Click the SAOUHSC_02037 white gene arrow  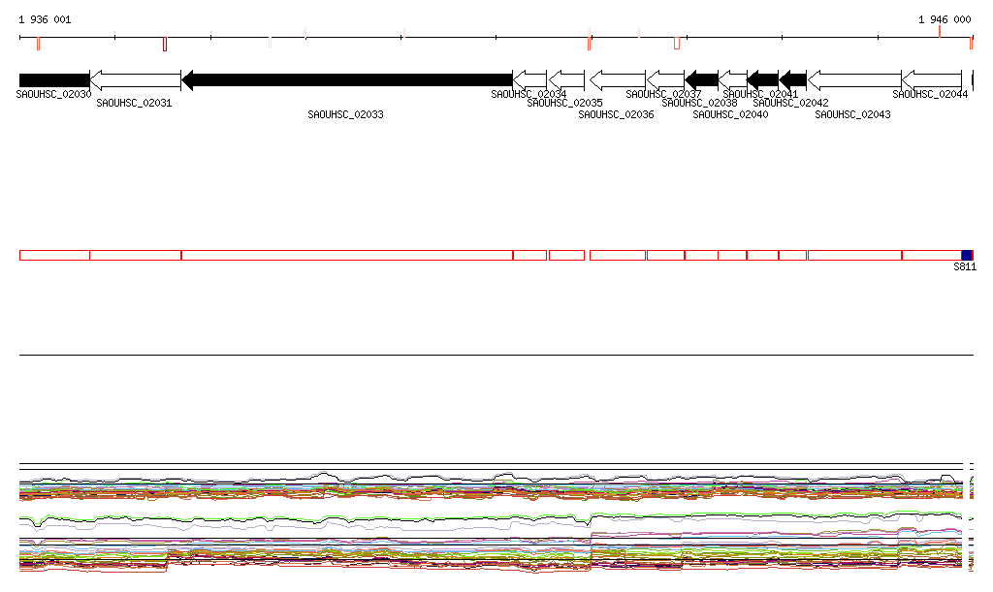click(x=665, y=80)
